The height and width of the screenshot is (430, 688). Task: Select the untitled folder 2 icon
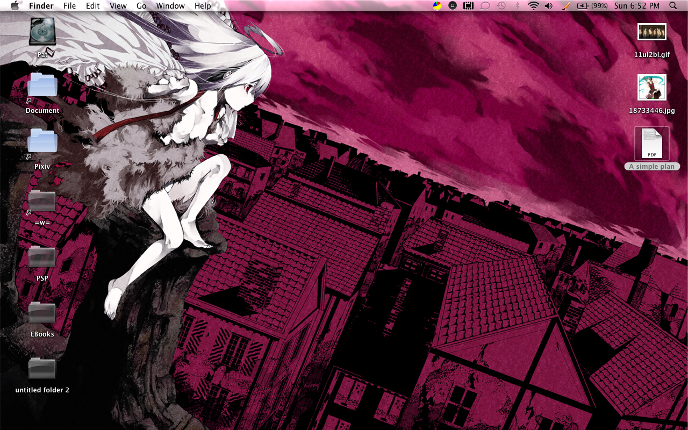pyautogui.click(x=42, y=370)
